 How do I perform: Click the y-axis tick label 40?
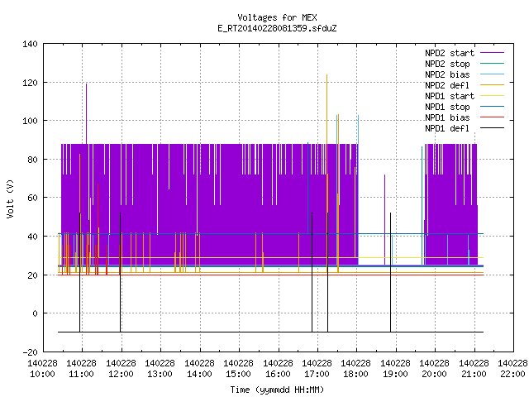tap(32, 237)
